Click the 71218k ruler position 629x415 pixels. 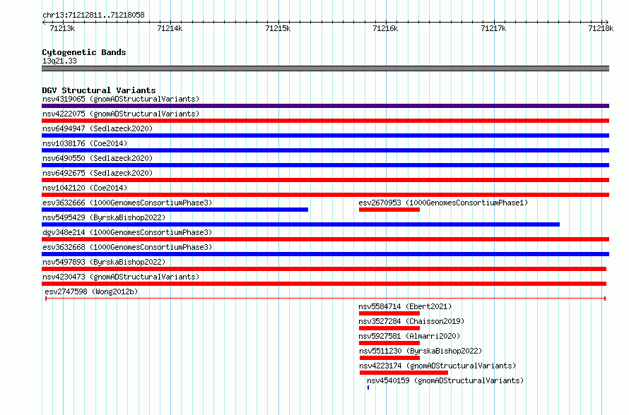point(601,28)
